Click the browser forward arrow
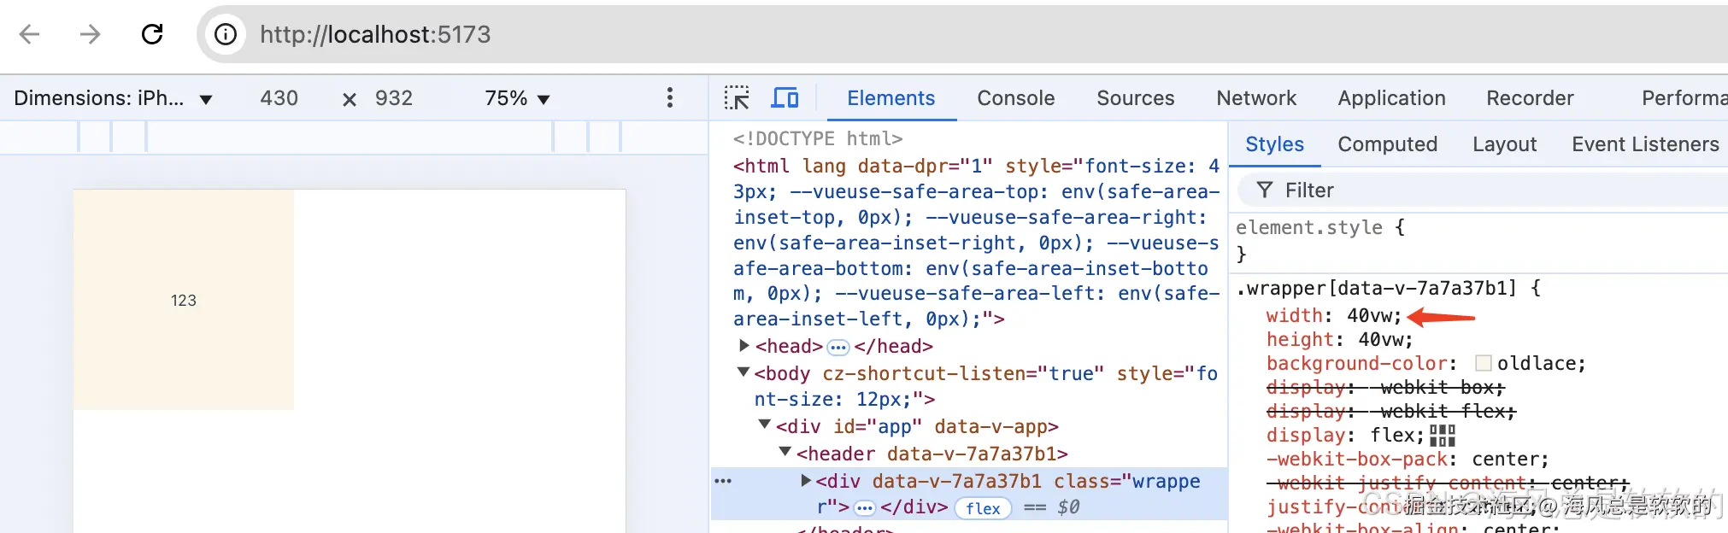Viewport: 1728px width, 533px height. 90,34
